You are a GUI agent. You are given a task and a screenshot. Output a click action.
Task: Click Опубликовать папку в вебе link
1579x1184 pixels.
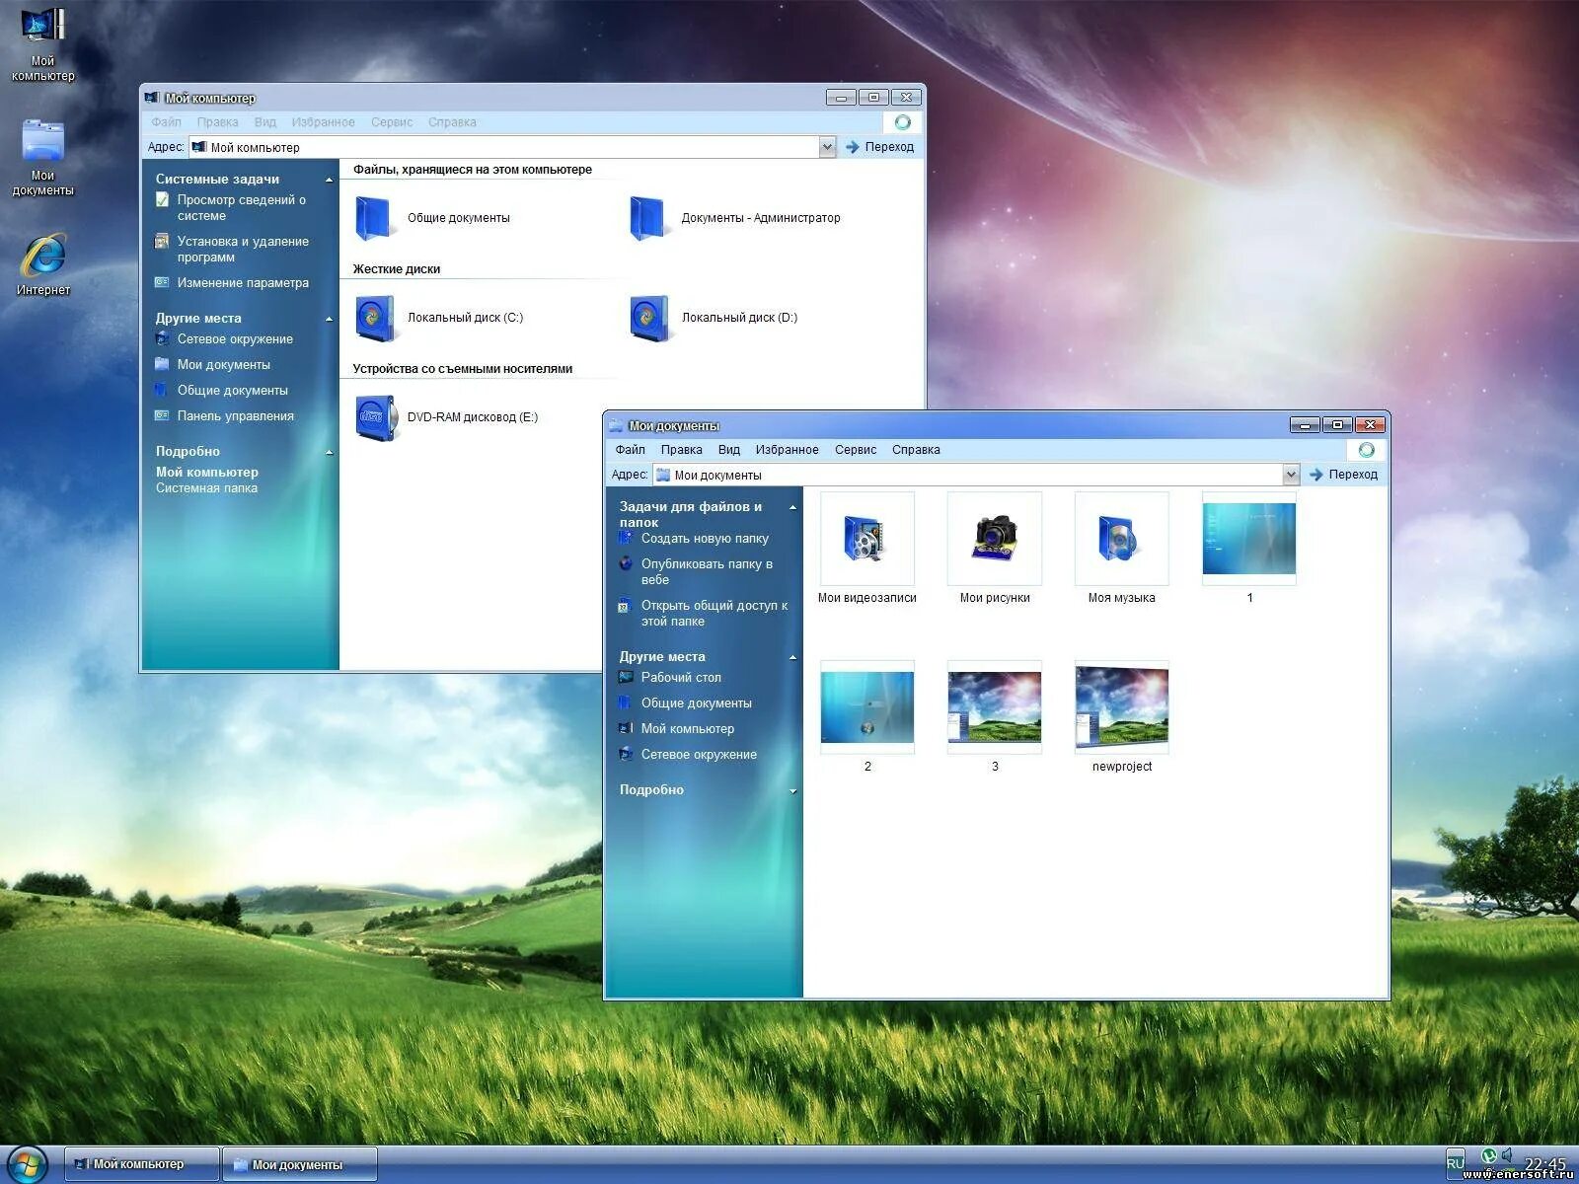pyautogui.click(x=697, y=572)
